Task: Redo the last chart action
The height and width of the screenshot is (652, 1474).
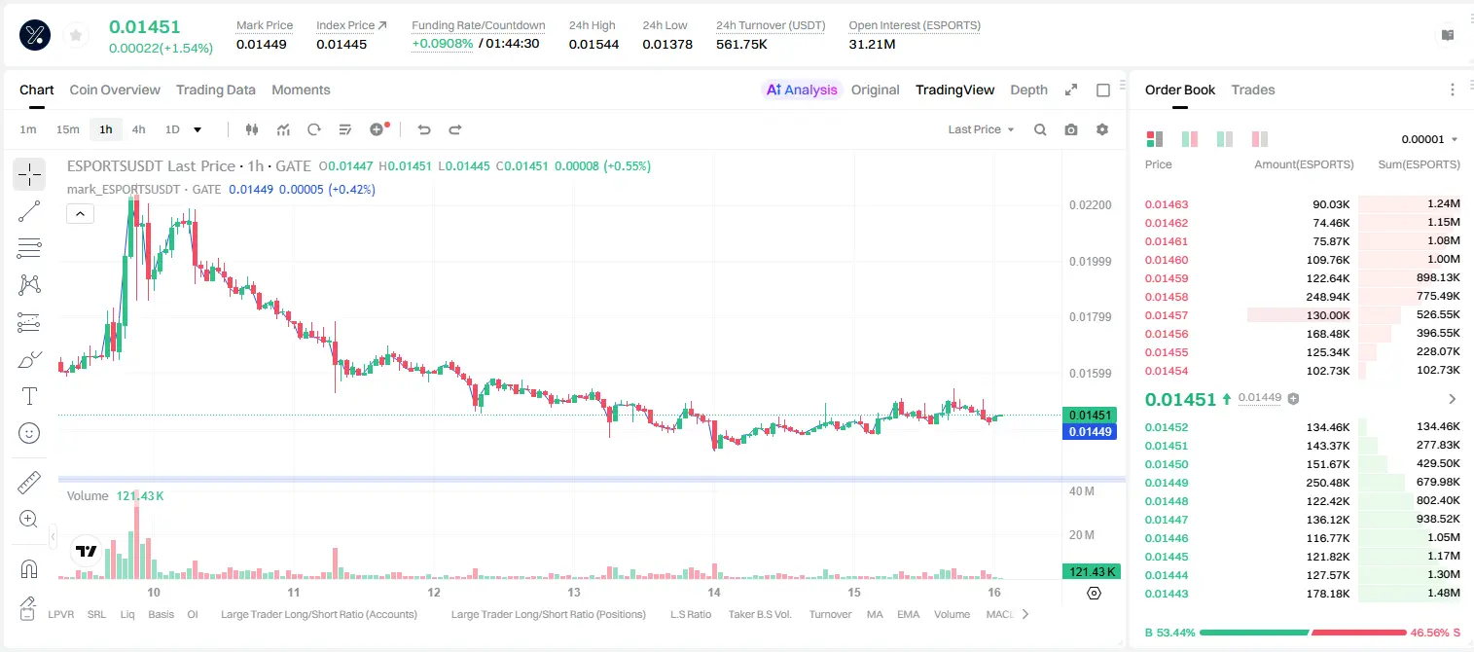Action: tap(454, 129)
